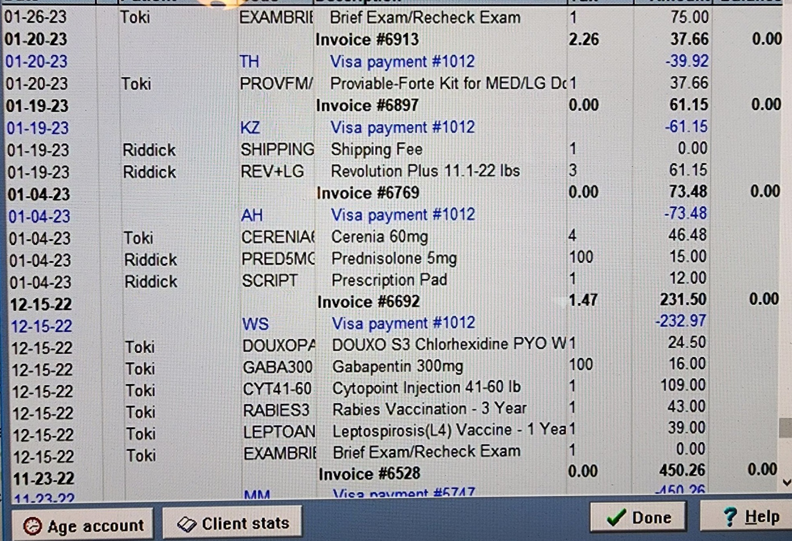Click the REV+LG code cell
792x541 pixels.
(x=272, y=172)
